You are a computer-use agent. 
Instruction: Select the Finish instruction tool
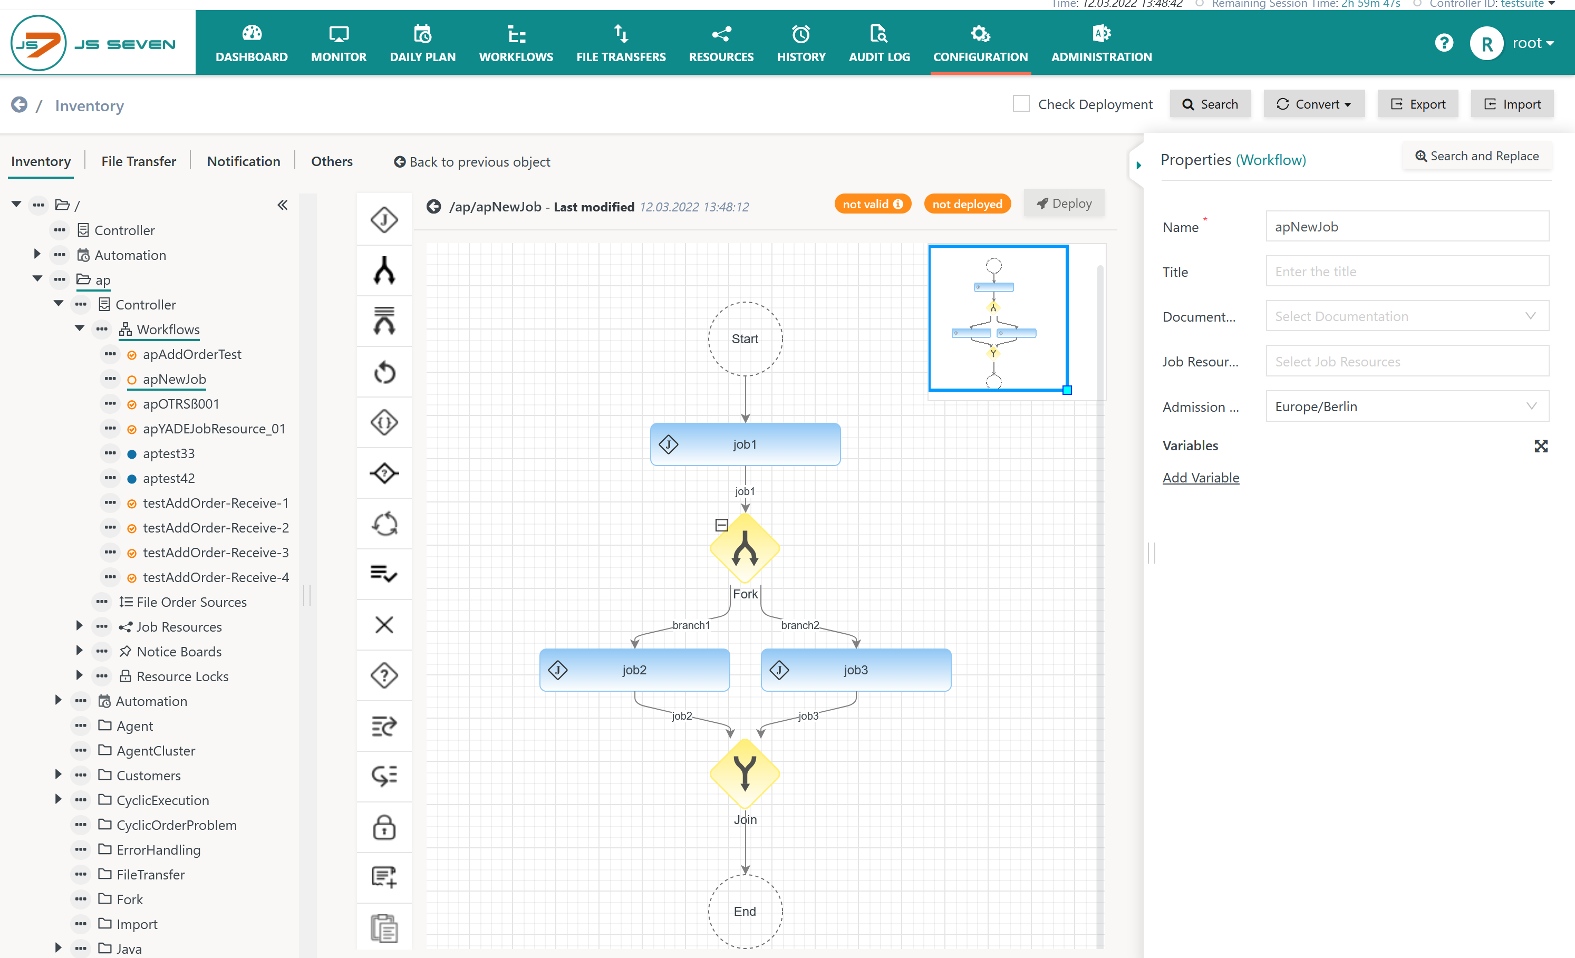(384, 574)
